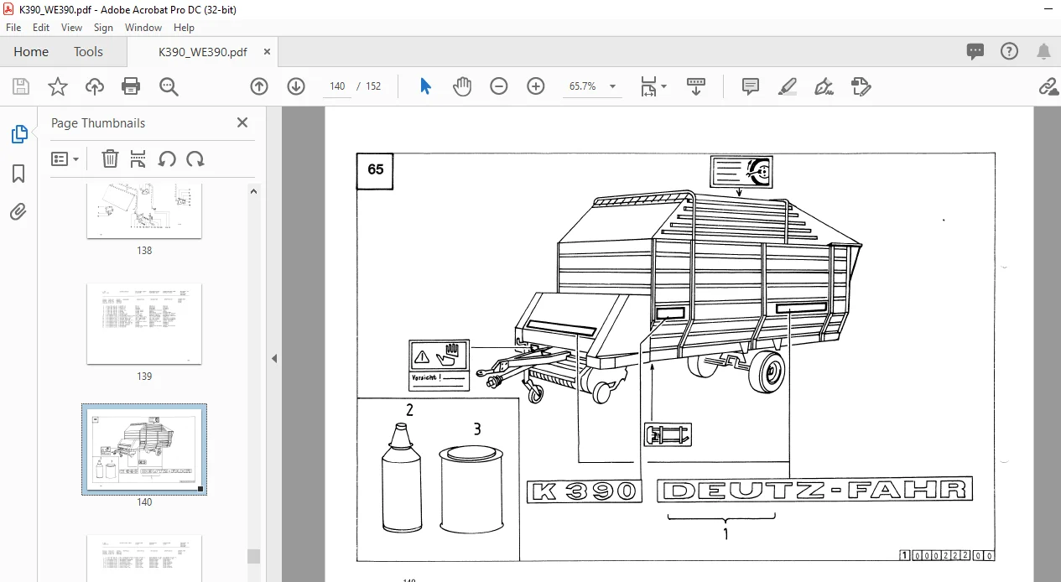The width and height of the screenshot is (1061, 582).
Task: Open the chat messages icon
Action: point(975,52)
